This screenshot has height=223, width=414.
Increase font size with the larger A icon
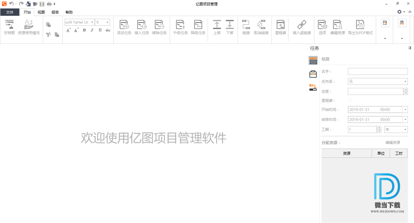(x=68, y=30)
